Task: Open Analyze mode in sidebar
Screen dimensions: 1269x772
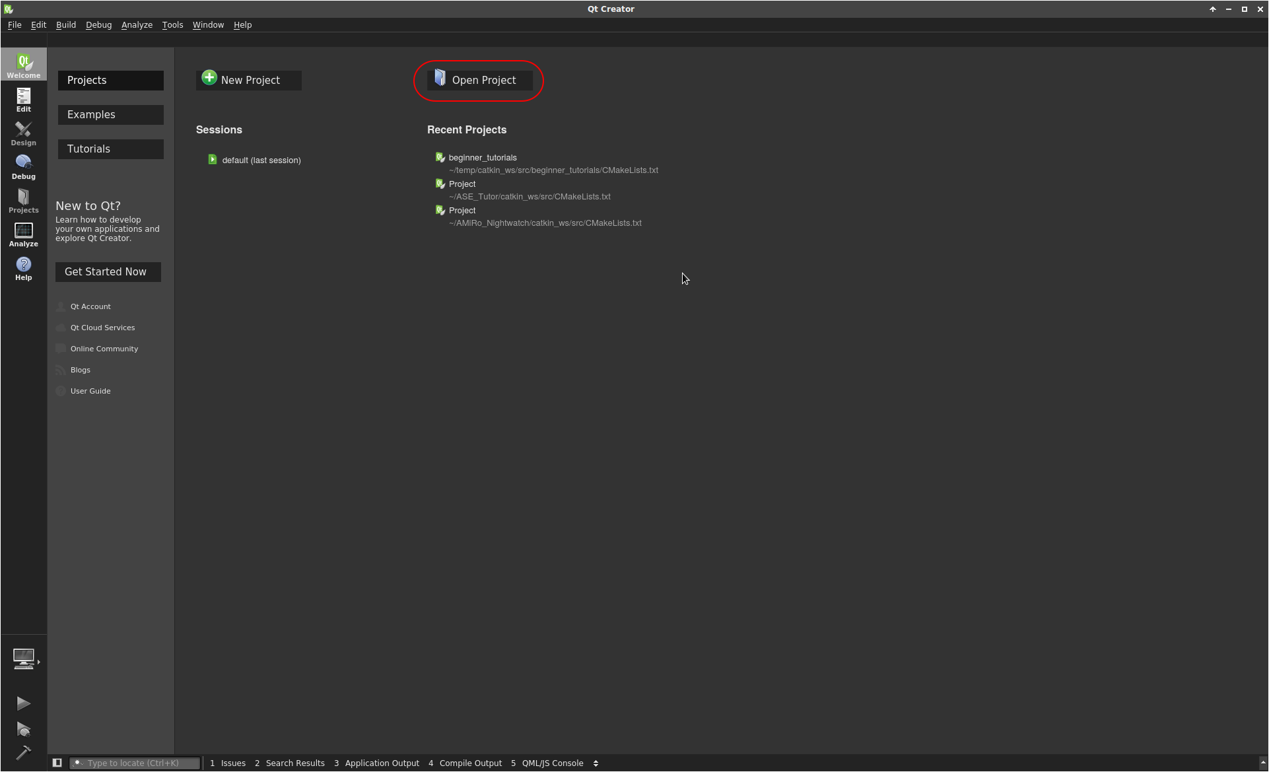Action: click(x=24, y=234)
